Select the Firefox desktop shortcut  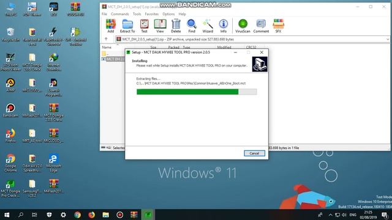10,136
